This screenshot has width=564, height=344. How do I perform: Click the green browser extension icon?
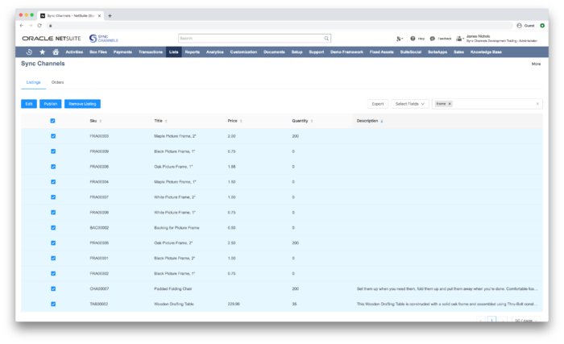click(x=542, y=26)
